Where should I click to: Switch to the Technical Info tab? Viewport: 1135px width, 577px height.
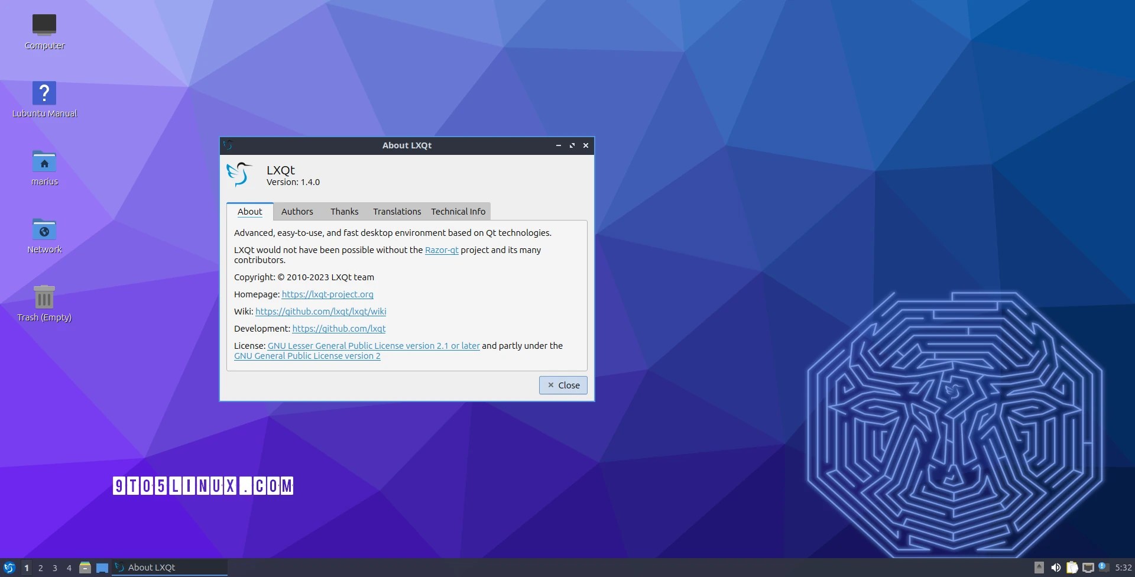tap(458, 211)
